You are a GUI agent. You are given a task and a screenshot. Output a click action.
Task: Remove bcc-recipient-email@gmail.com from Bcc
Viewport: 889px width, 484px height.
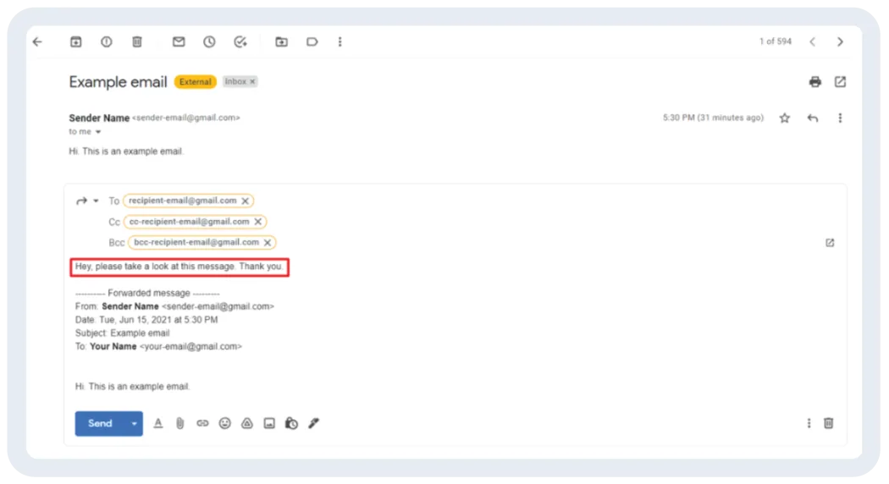pyautogui.click(x=268, y=243)
